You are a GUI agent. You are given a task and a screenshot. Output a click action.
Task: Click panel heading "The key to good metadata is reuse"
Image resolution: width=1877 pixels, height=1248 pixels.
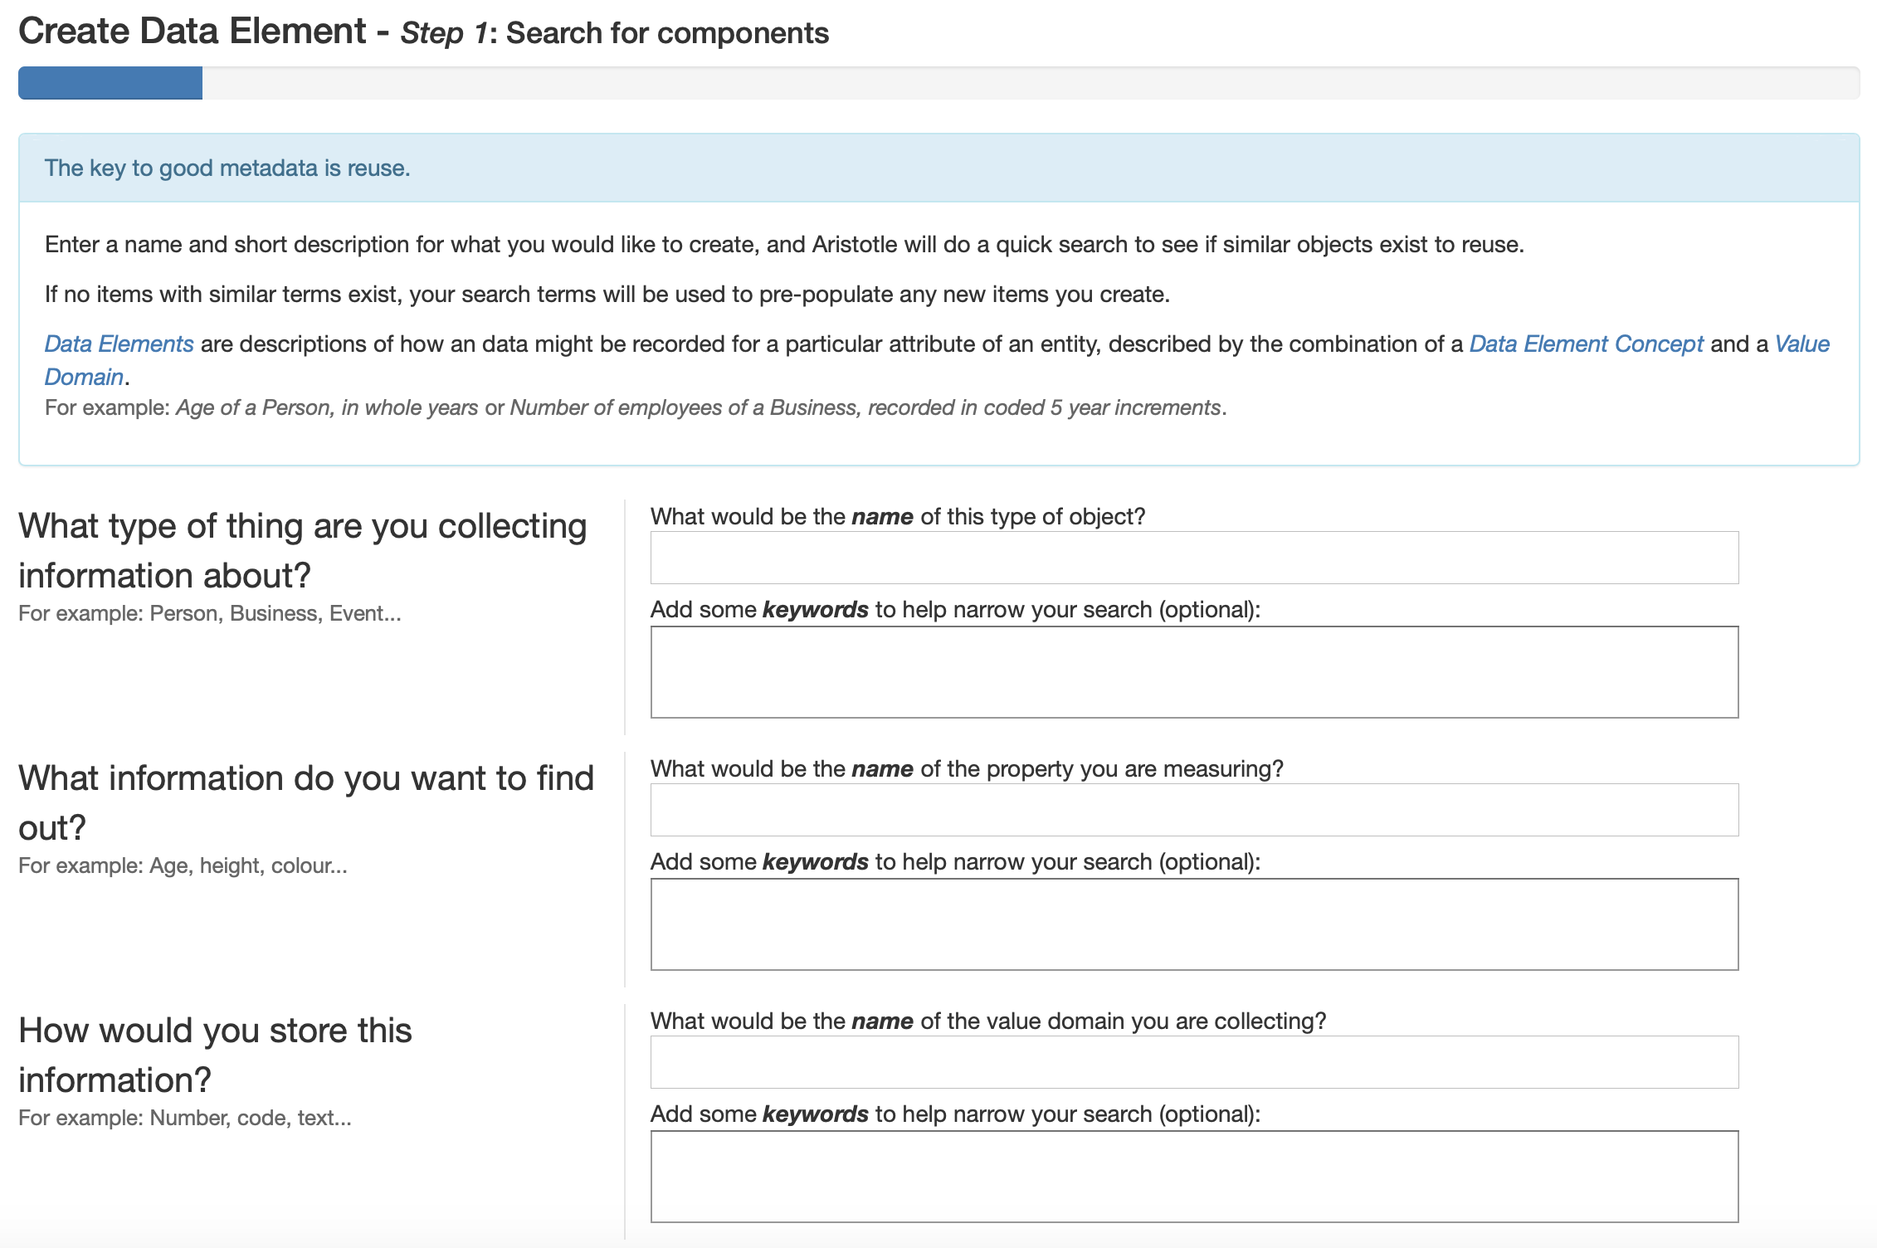[227, 168]
